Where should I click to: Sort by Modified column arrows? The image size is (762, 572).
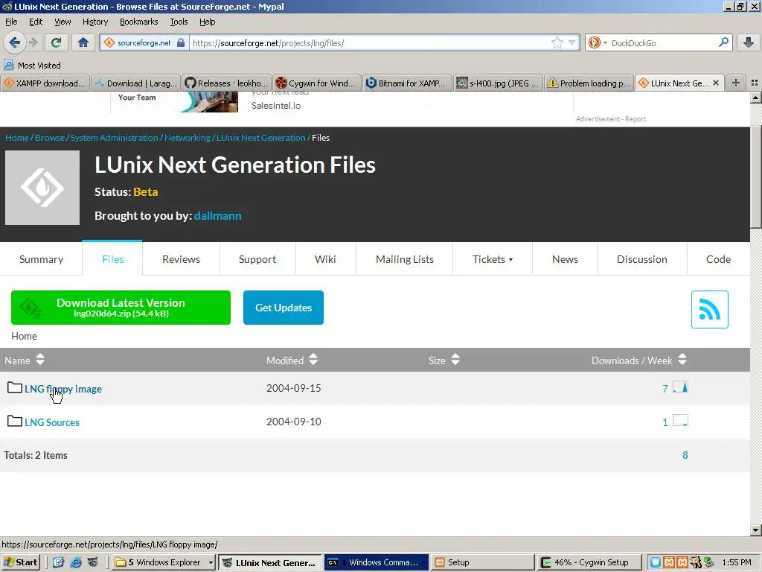click(313, 360)
